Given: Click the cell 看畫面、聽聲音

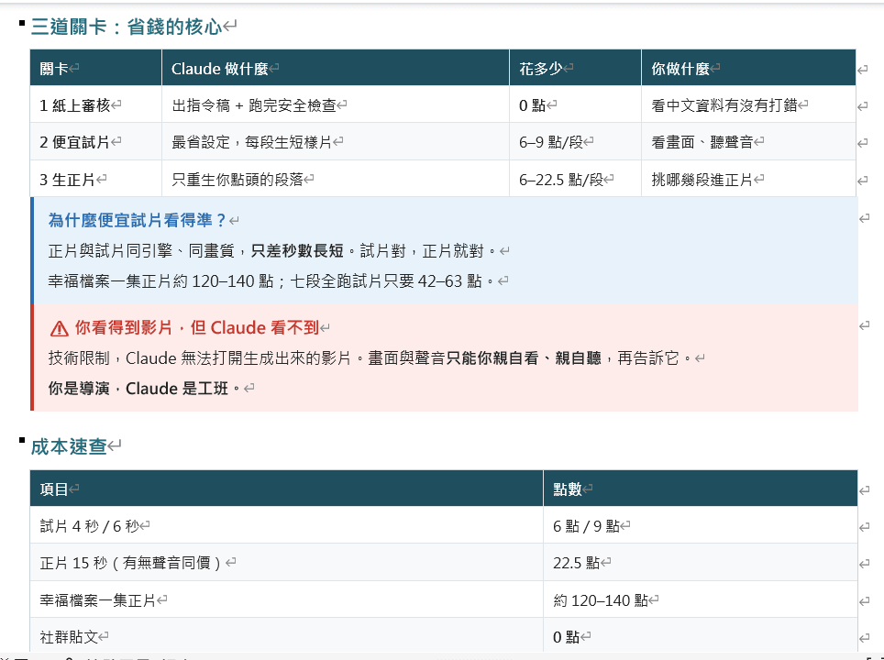Looking at the screenshot, I should pos(748,142).
